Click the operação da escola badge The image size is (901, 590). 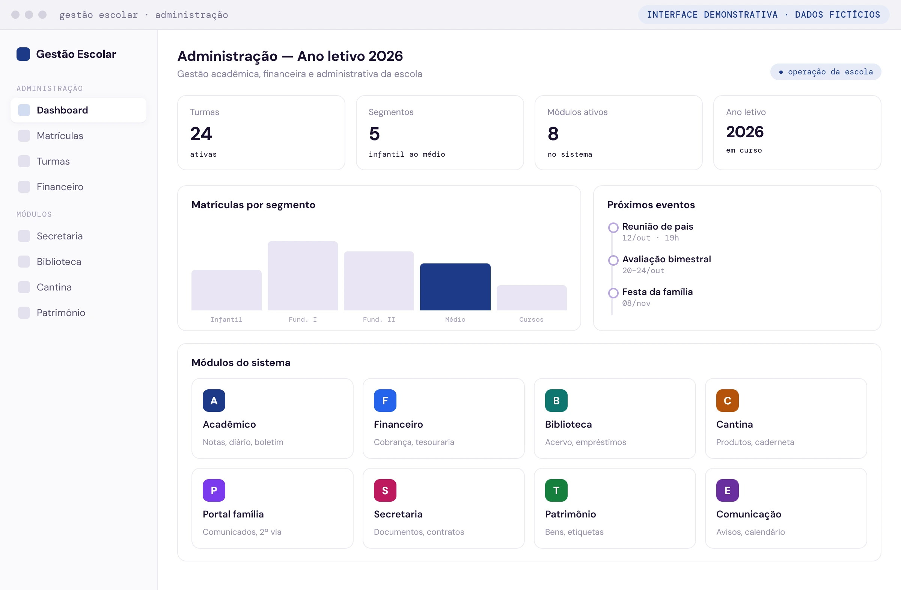click(x=825, y=72)
